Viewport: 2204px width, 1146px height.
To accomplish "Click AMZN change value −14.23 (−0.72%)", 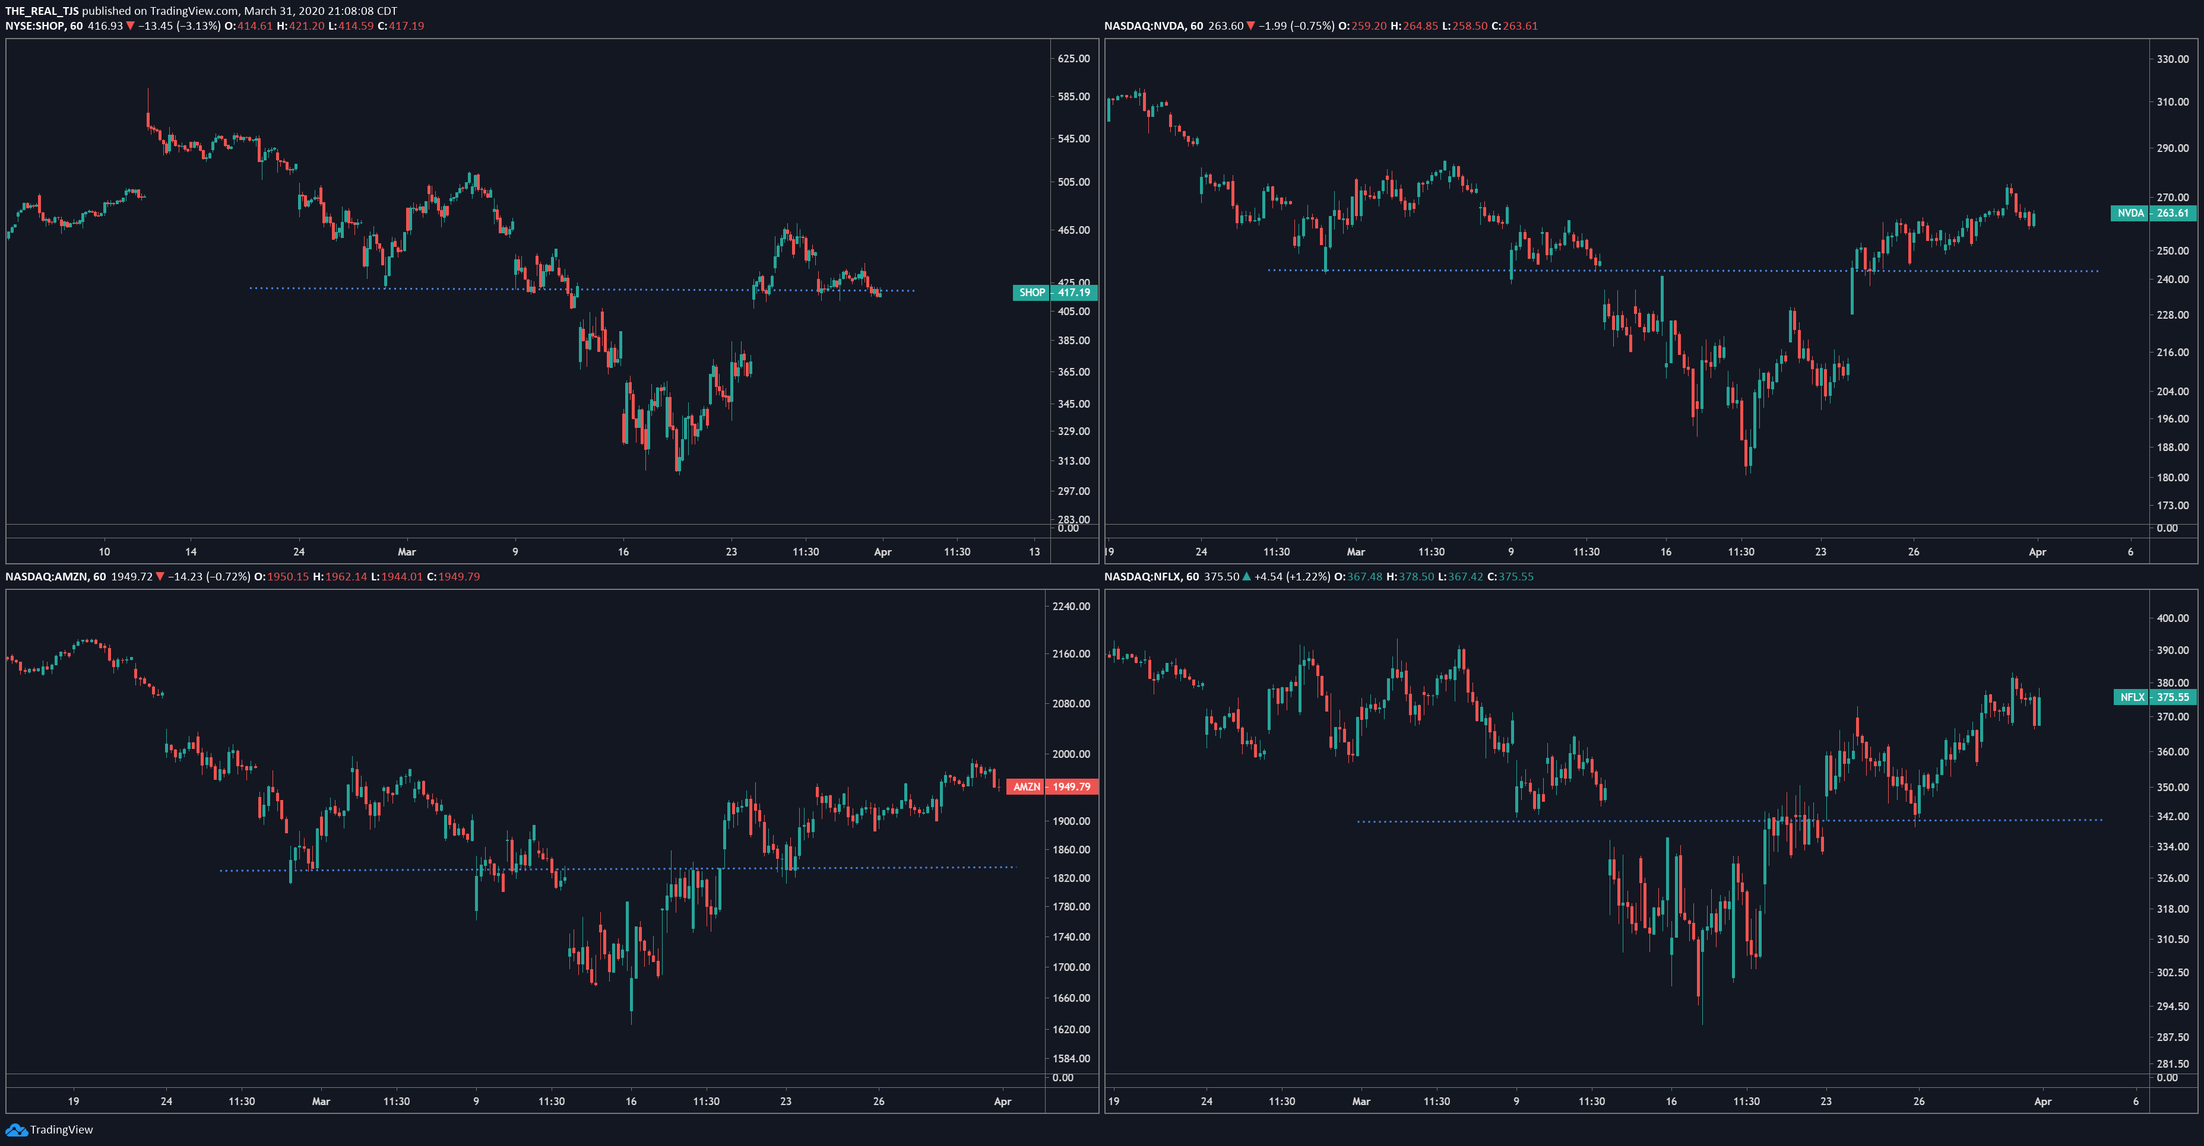I will [x=209, y=576].
